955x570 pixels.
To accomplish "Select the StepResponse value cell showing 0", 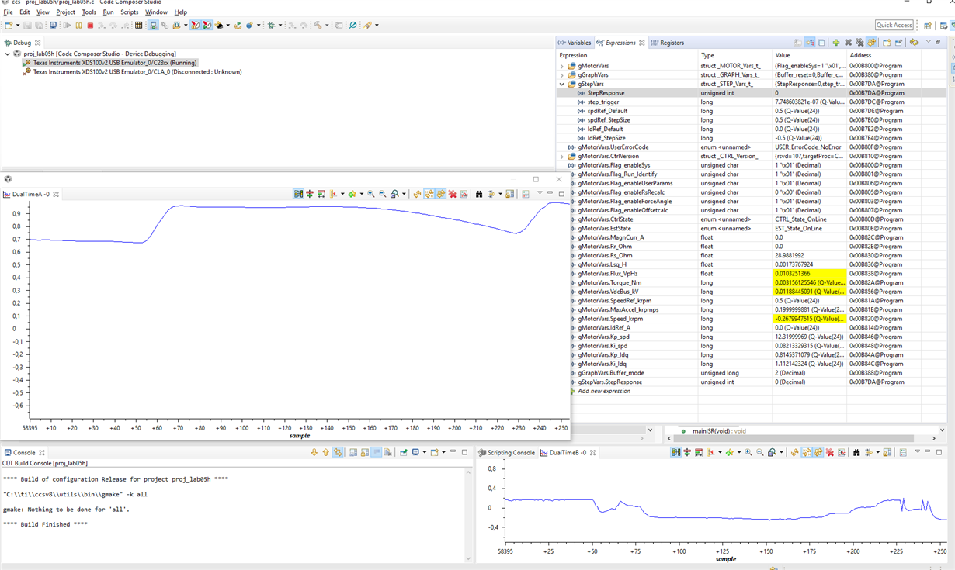I will tap(809, 93).
